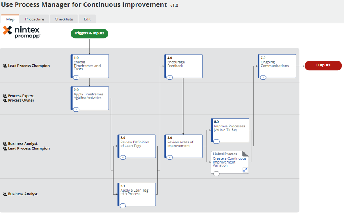Toggle expander on 6.0 Improve Processes
The image size is (344, 215).
coord(216,142)
